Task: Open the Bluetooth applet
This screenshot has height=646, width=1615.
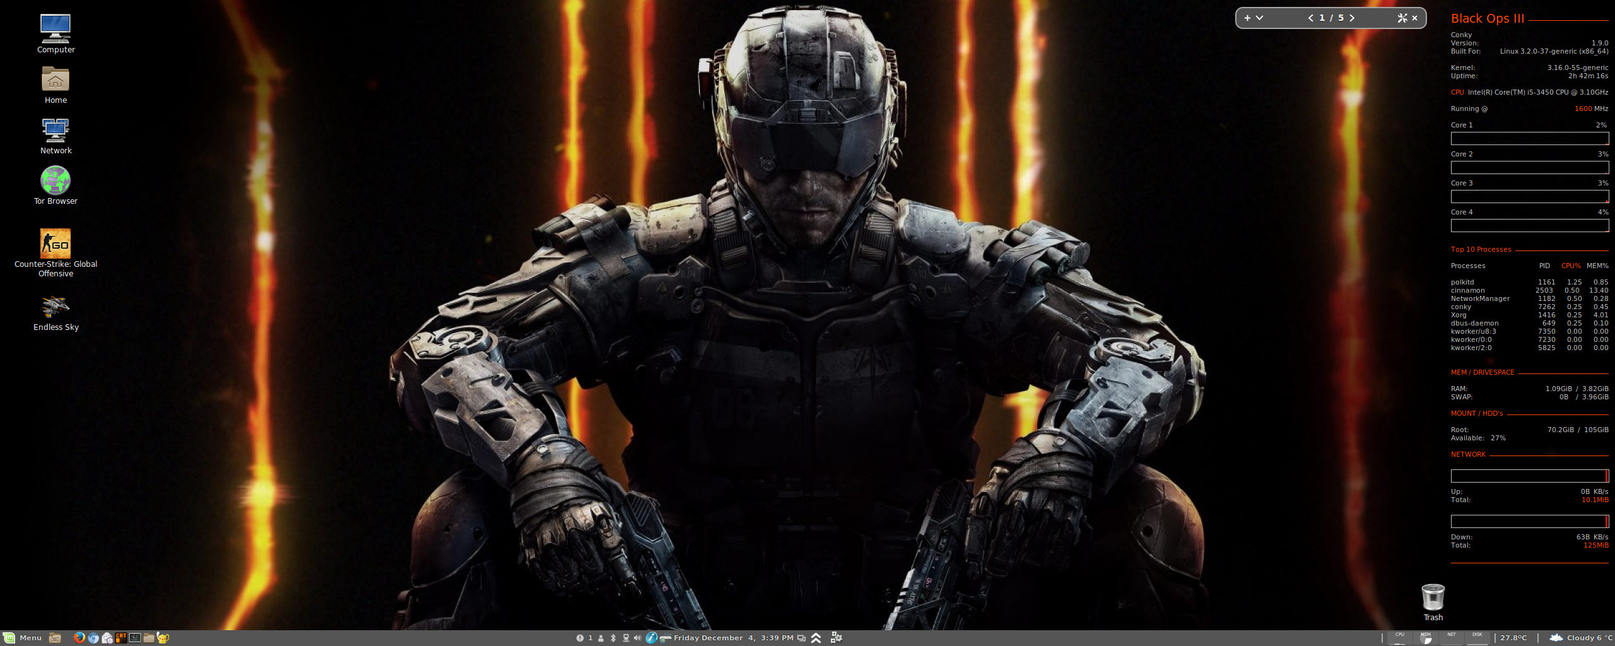Action: 613,638
